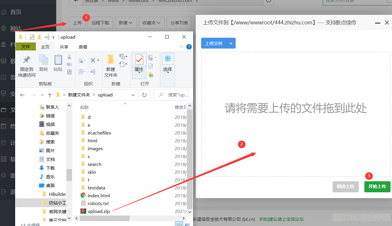The image size is (392, 226).
Task: Click the Paste shortcut icon in clipboard group
Action: [x=69, y=71]
